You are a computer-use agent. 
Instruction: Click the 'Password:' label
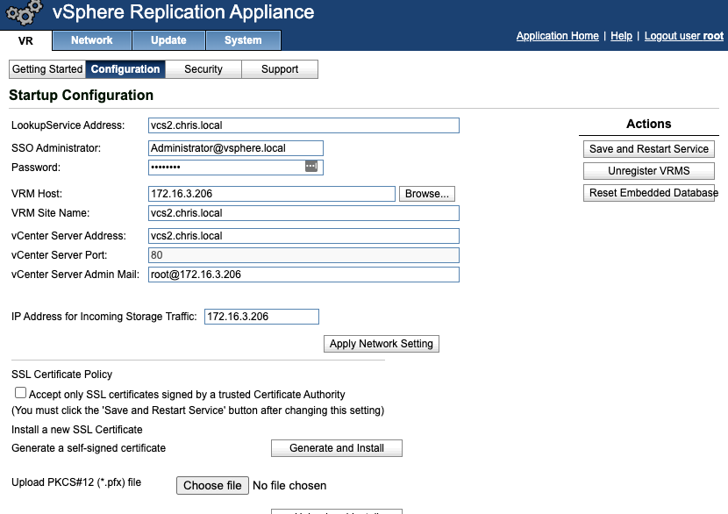[x=36, y=168]
